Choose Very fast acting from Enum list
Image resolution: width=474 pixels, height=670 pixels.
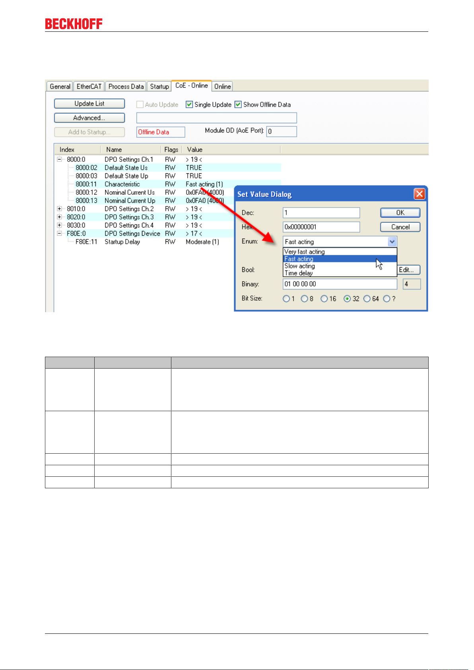click(340, 252)
